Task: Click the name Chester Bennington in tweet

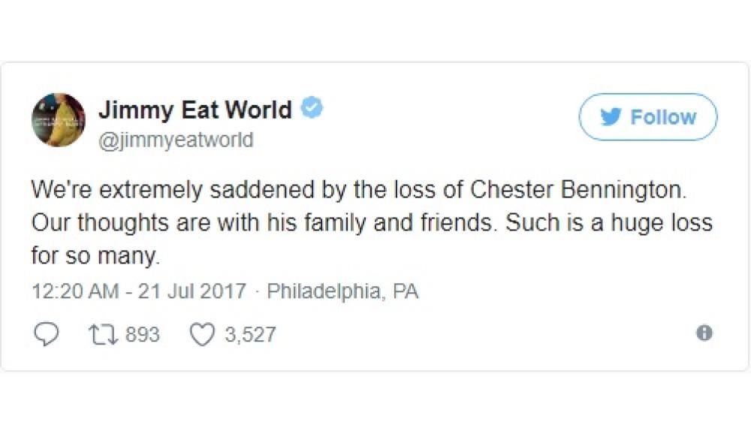Action: click(578, 190)
